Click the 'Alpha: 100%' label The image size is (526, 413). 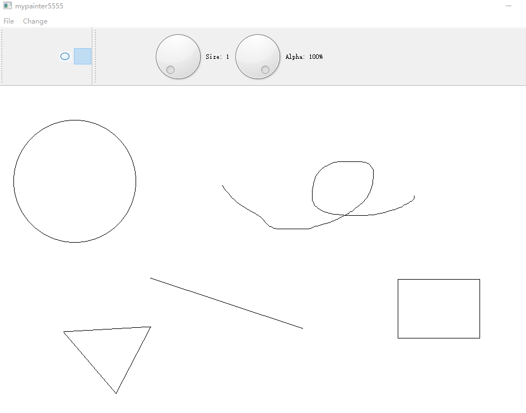304,56
